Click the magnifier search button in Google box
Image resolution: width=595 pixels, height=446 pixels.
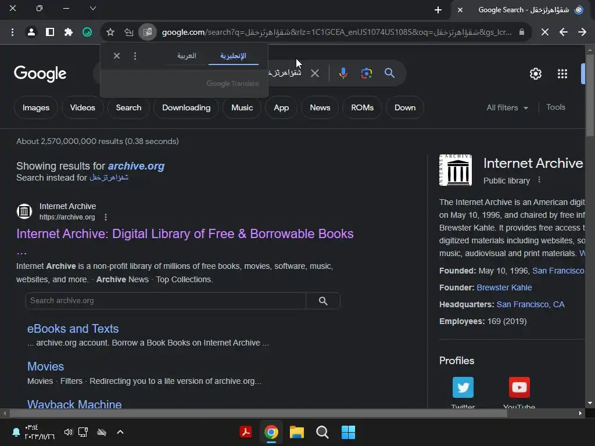(x=390, y=73)
